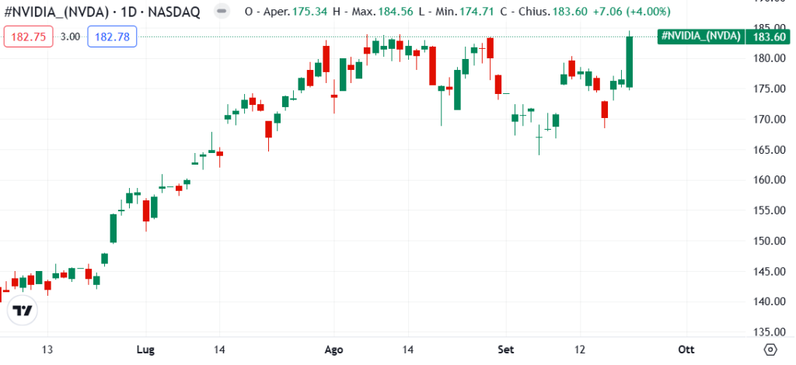The width and height of the screenshot is (796, 365).
Task: Click the Ago date axis label
Action: pos(334,349)
